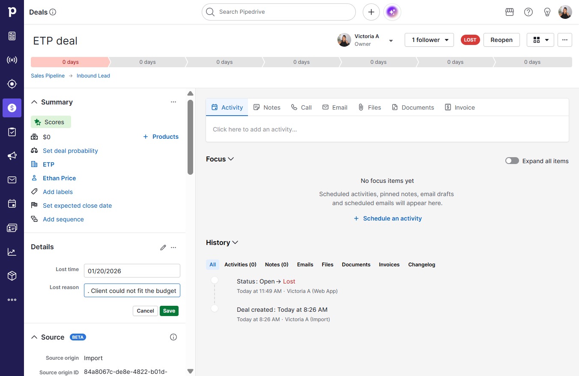Open the 1 follower dropdown

coord(429,40)
